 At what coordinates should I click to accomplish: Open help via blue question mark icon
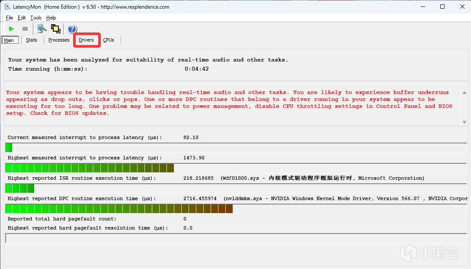pos(72,29)
